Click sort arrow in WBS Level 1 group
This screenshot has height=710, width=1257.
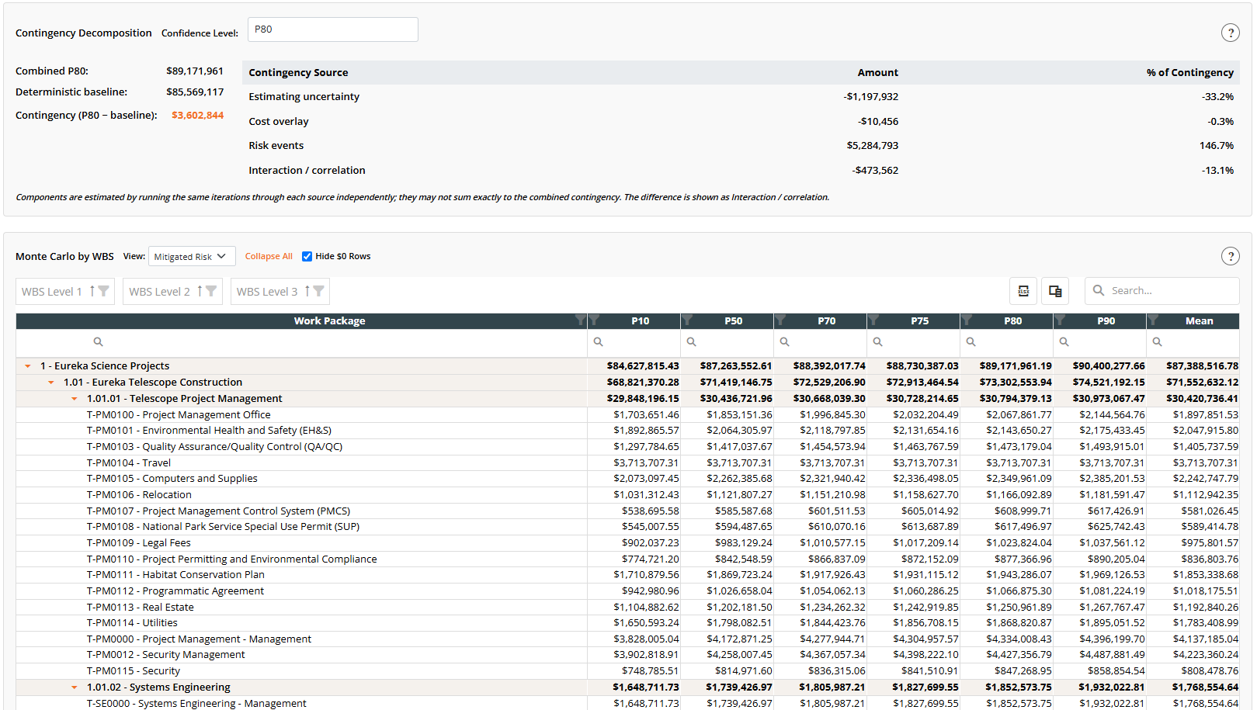[92, 291]
